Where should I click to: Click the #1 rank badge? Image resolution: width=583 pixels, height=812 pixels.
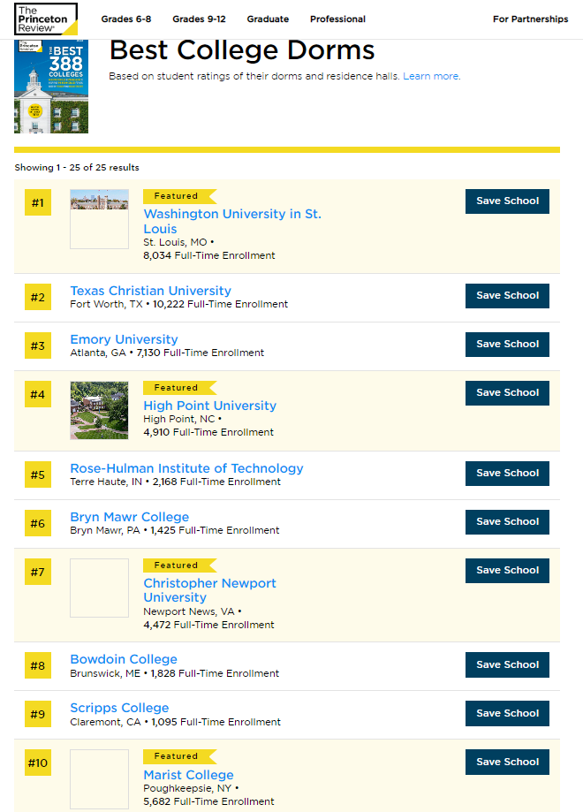38,202
